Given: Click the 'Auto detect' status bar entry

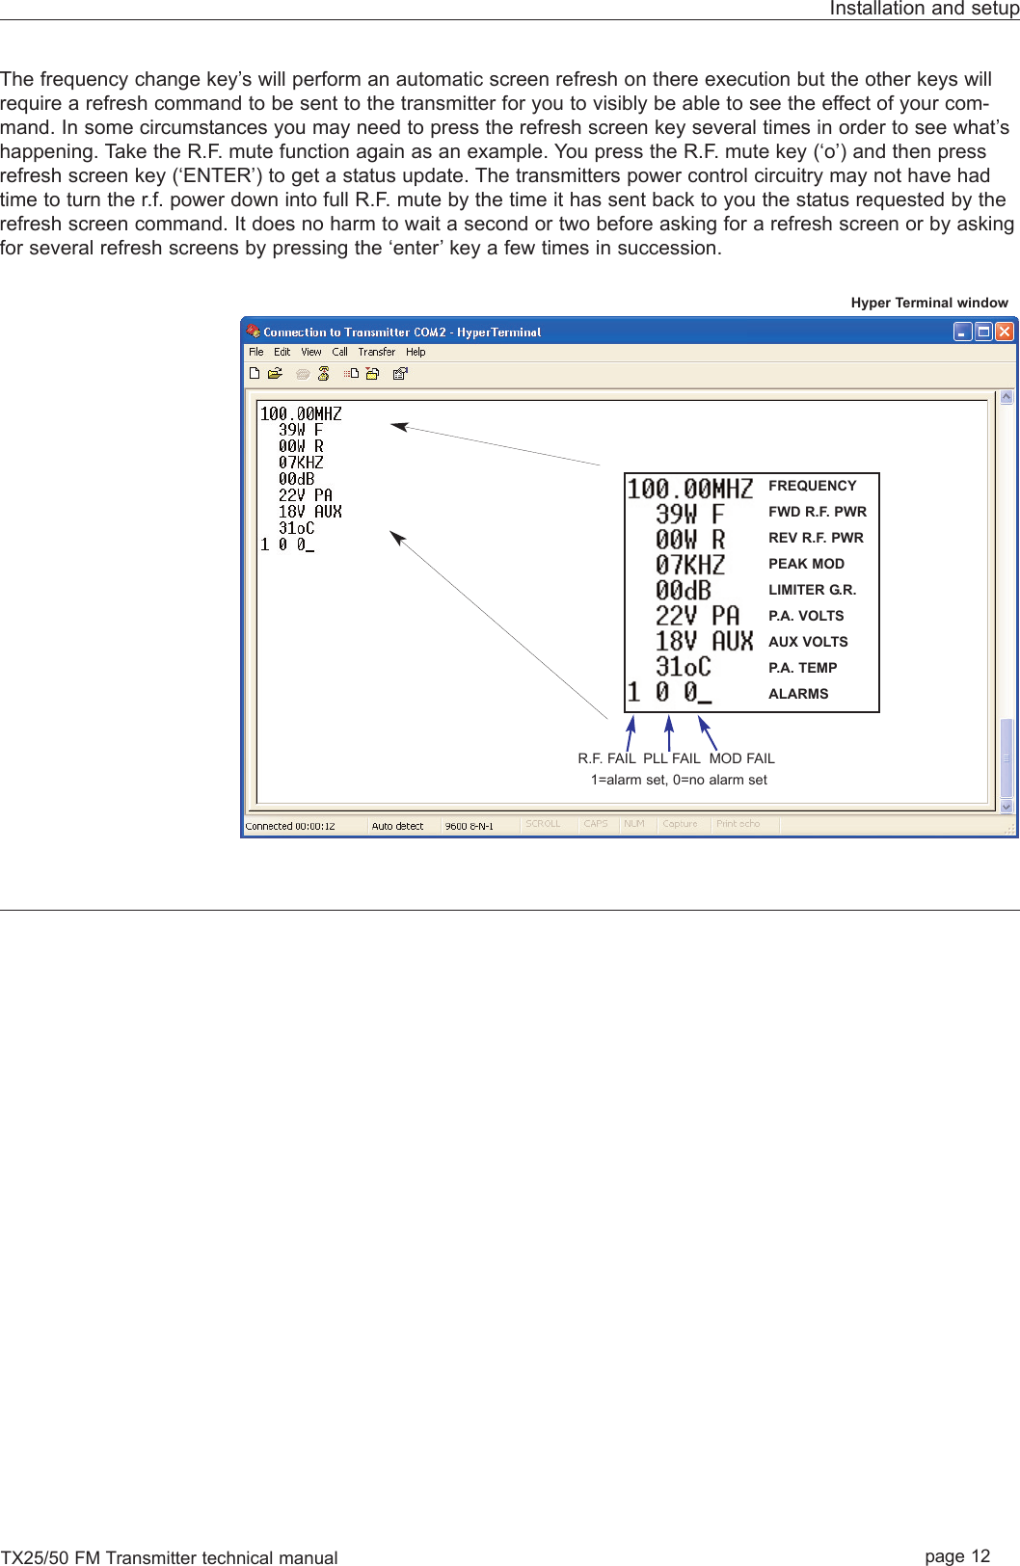Looking at the screenshot, I should [397, 826].
